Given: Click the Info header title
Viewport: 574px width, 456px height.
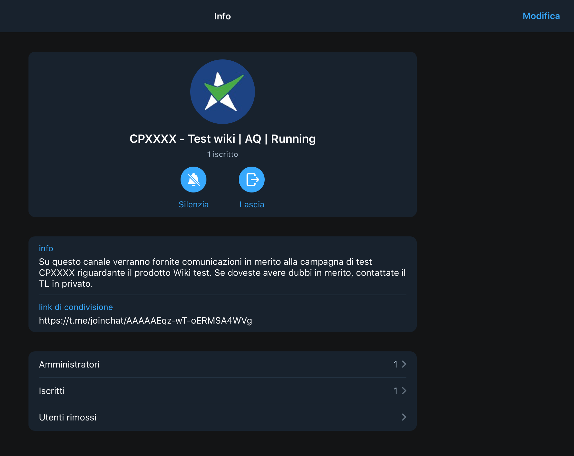Looking at the screenshot, I should point(223,16).
